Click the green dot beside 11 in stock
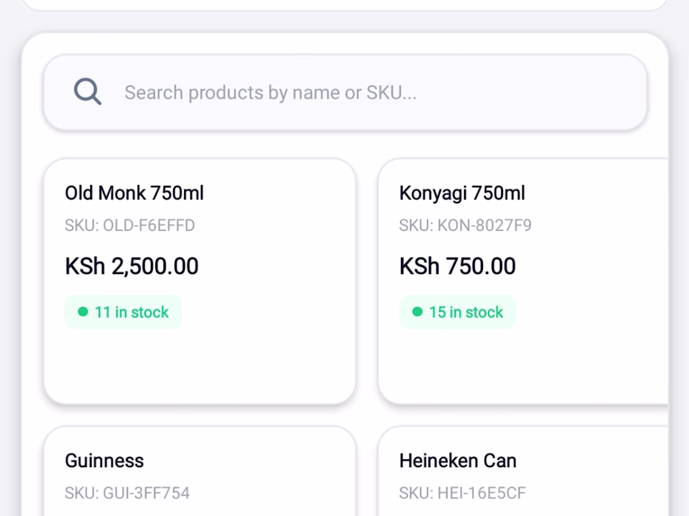 83,311
